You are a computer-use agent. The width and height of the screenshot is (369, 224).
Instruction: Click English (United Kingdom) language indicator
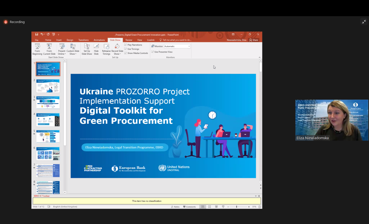(x=65, y=207)
